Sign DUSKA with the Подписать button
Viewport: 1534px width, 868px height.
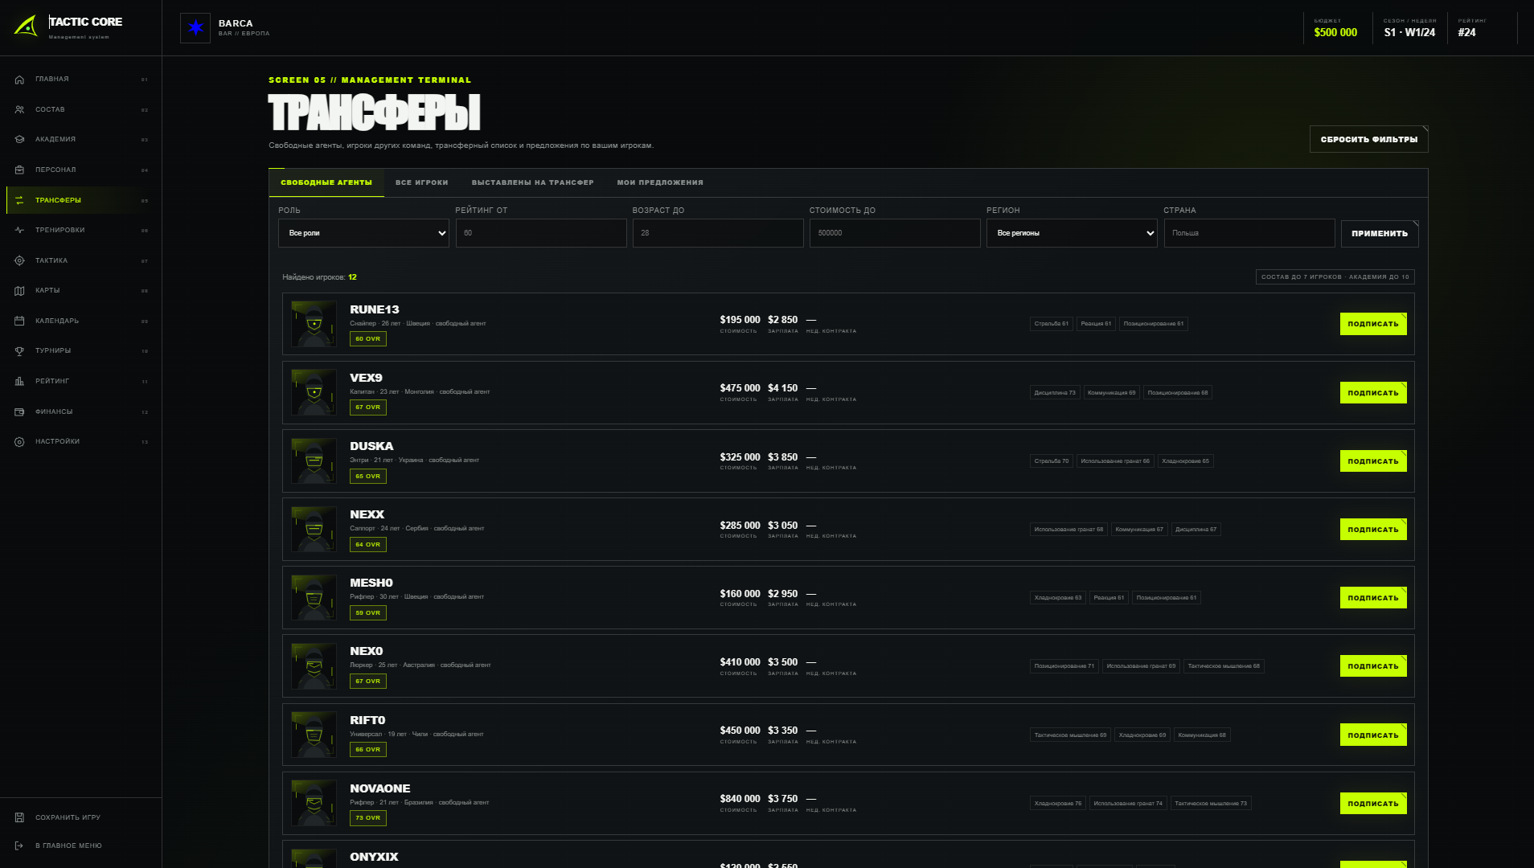(1373, 461)
